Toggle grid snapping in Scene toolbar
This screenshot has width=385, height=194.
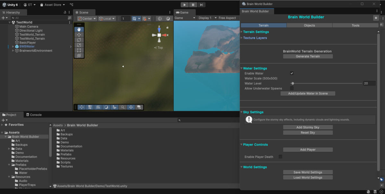pos(134,19)
